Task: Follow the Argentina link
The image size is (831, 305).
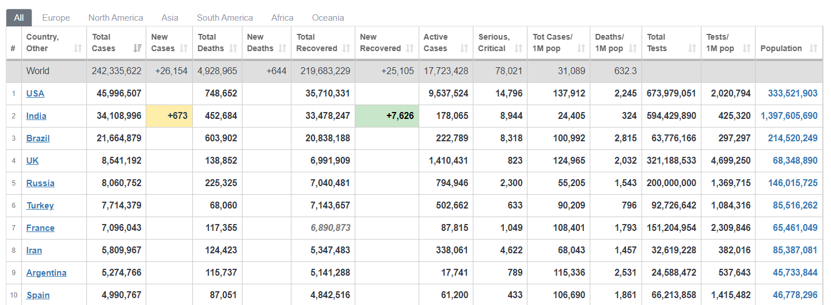Action: tap(46, 273)
